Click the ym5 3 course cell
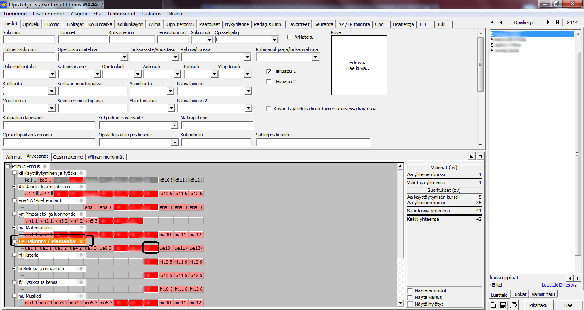Viewport: 584px width, 310px height. 91,221
